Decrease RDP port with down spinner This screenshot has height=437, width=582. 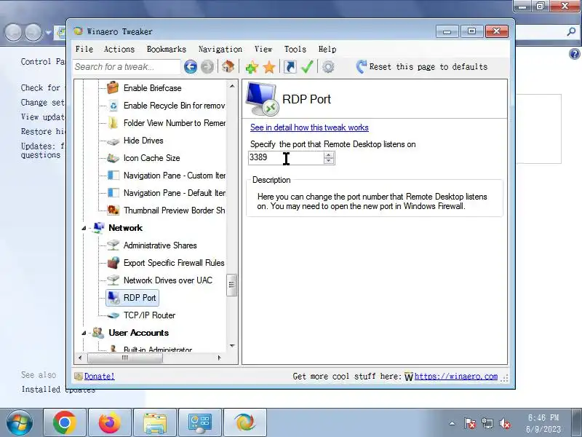click(x=329, y=160)
